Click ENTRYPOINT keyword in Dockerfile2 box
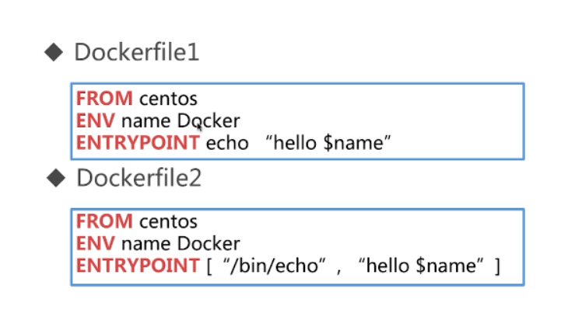568x320 pixels. (x=138, y=266)
